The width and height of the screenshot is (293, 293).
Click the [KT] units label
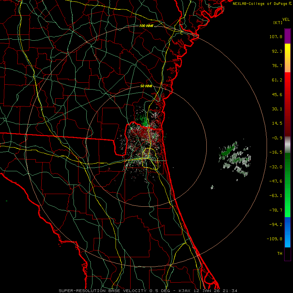point(278,22)
